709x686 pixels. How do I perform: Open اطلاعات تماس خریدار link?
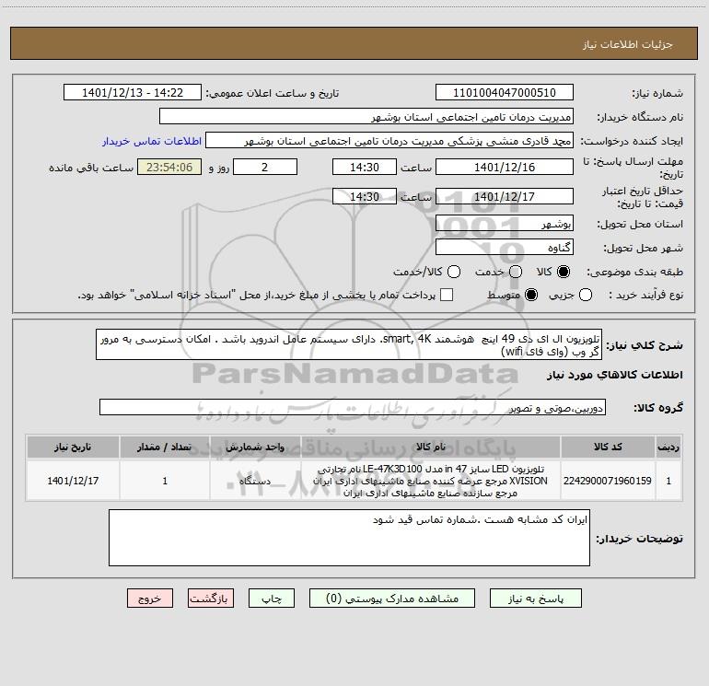click(x=152, y=141)
